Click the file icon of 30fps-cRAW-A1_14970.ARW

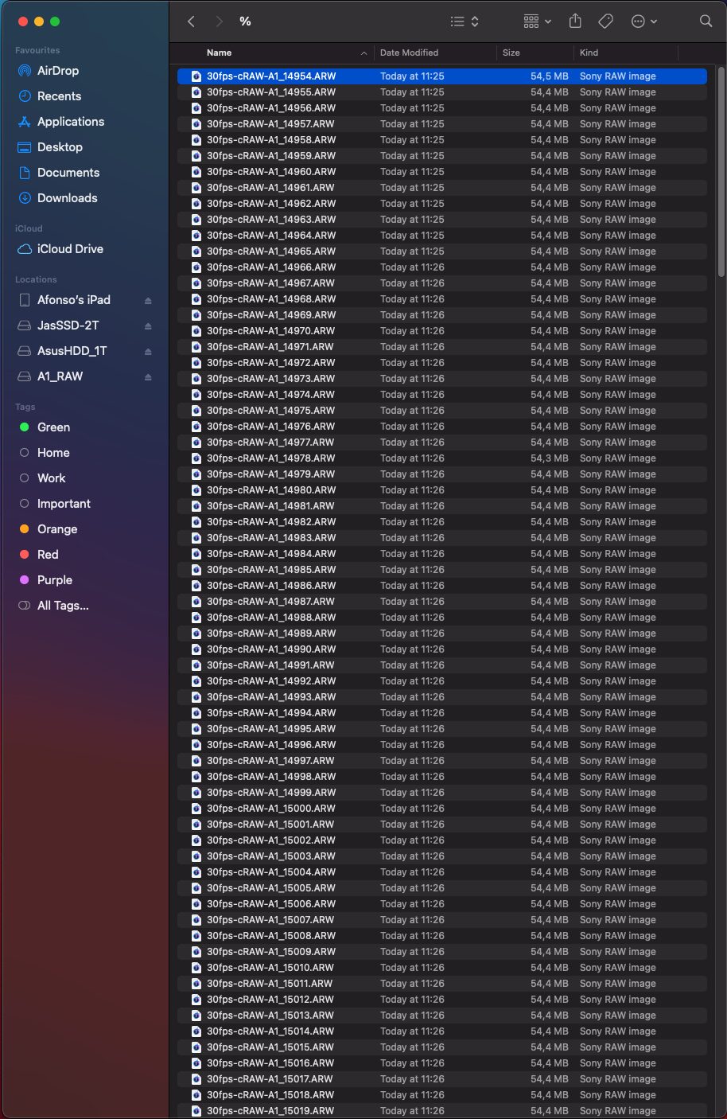[196, 331]
